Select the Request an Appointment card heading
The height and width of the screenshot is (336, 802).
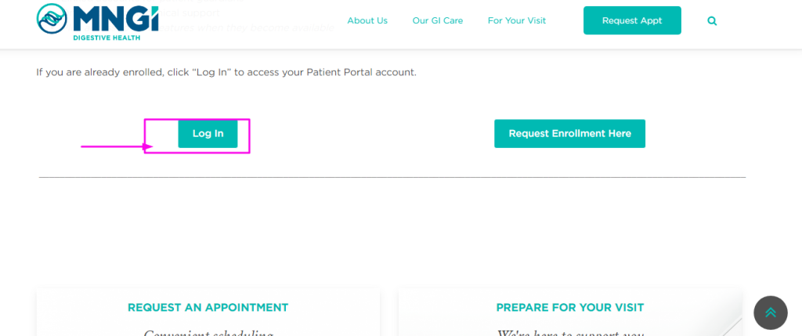tap(208, 308)
